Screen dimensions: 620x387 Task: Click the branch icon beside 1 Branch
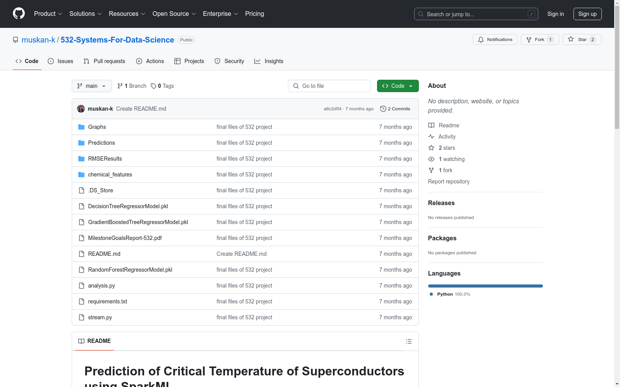[120, 86]
